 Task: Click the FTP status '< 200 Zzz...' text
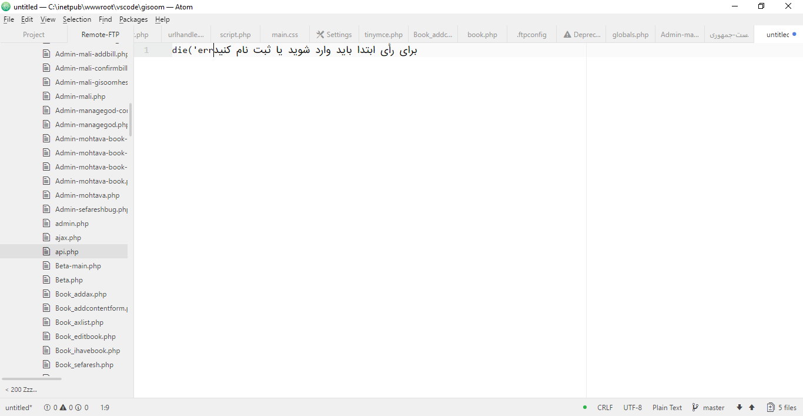tap(21, 390)
